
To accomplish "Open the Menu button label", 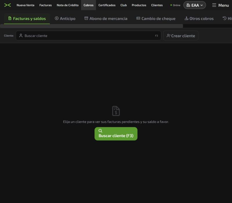I will point(224,5).
